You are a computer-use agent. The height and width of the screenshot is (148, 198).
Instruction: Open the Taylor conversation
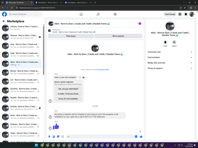[x=21, y=135]
